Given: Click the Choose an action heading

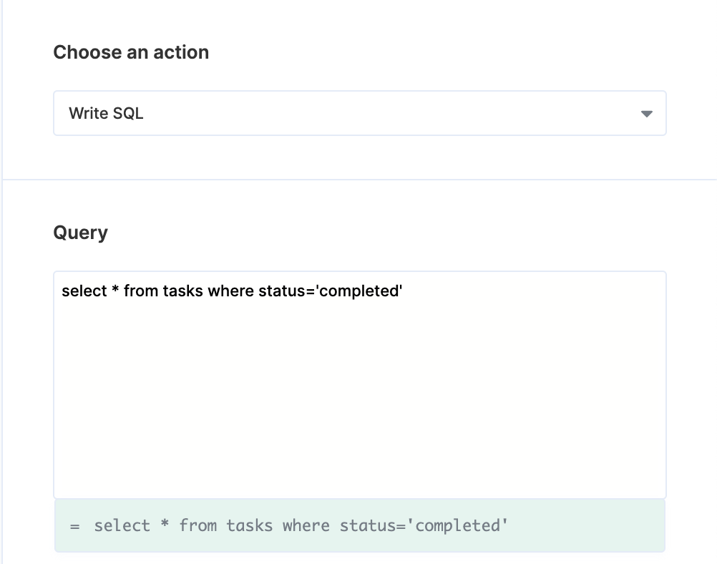Looking at the screenshot, I should click(131, 52).
